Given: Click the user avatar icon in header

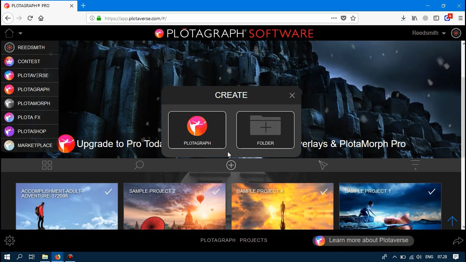Looking at the screenshot, I should tap(456, 33).
